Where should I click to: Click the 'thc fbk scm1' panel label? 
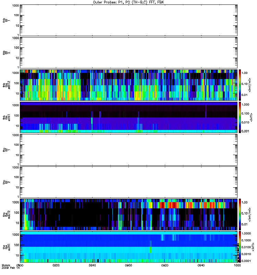coord(7,246)
